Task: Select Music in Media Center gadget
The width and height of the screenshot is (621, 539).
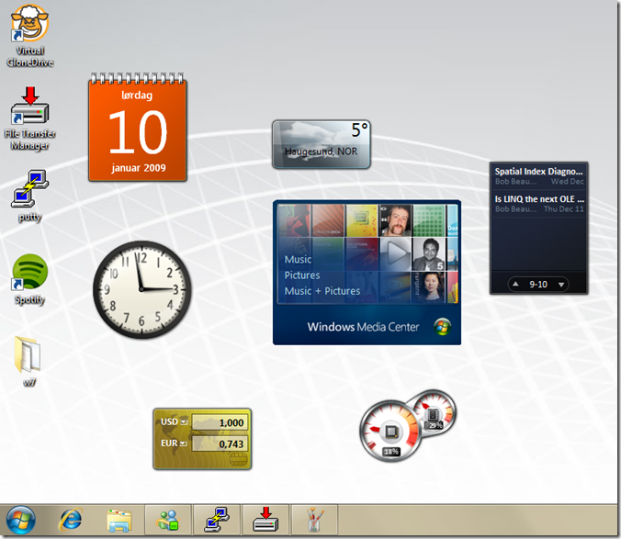Action: coord(298,260)
